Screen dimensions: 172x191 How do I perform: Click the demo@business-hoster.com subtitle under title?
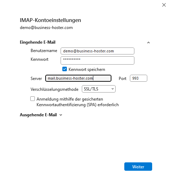[x=46, y=28]
